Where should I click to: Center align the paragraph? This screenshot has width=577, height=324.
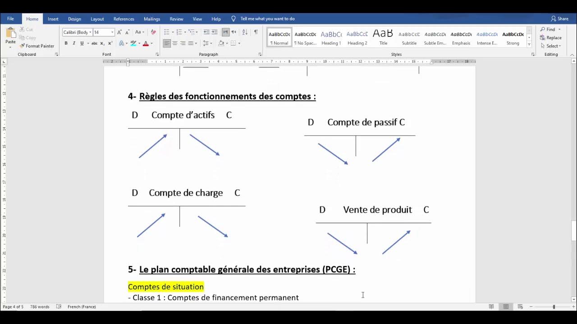pyautogui.click(x=175, y=43)
